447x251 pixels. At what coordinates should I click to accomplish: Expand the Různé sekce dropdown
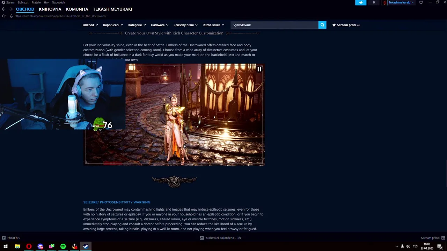[213, 25]
